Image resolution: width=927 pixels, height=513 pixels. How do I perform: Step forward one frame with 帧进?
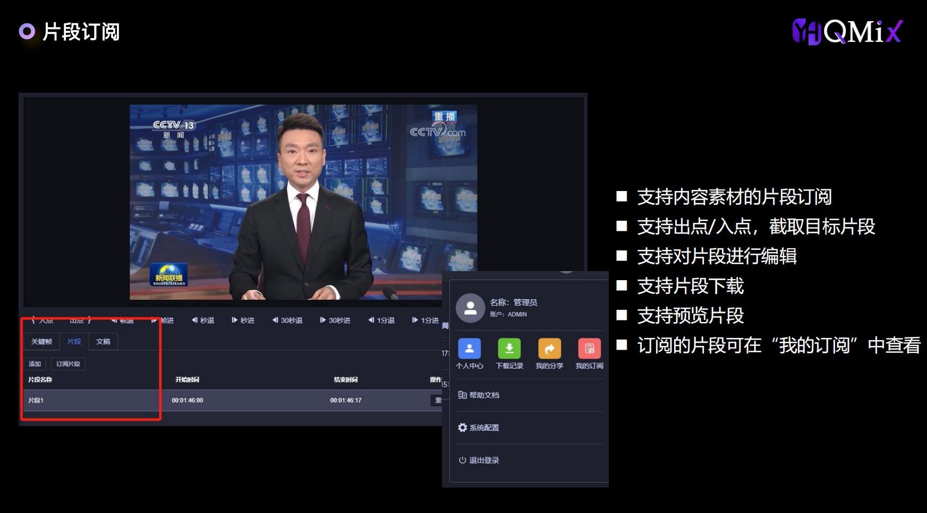[163, 320]
